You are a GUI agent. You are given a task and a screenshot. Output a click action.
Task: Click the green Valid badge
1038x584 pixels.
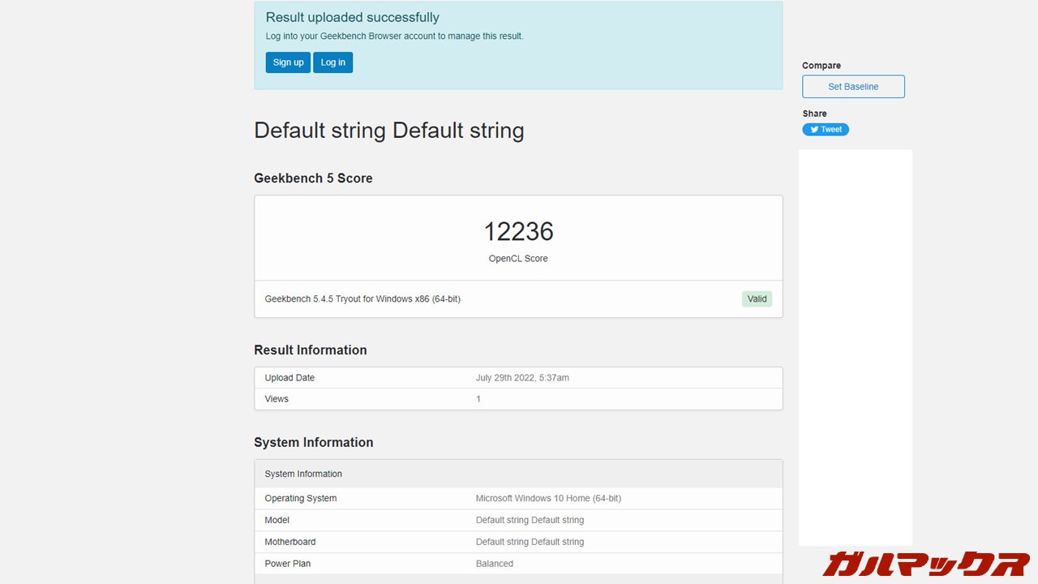point(757,299)
